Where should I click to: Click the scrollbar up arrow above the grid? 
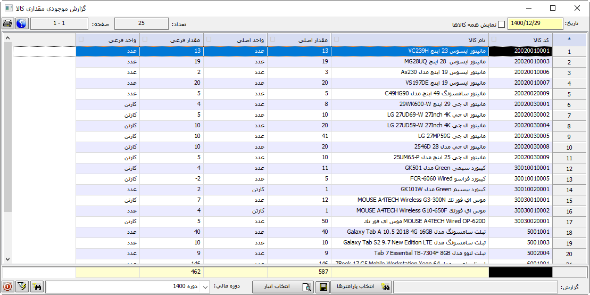7,38
